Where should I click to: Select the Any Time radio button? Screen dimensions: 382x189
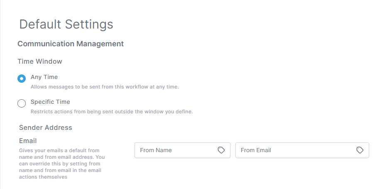click(22, 79)
